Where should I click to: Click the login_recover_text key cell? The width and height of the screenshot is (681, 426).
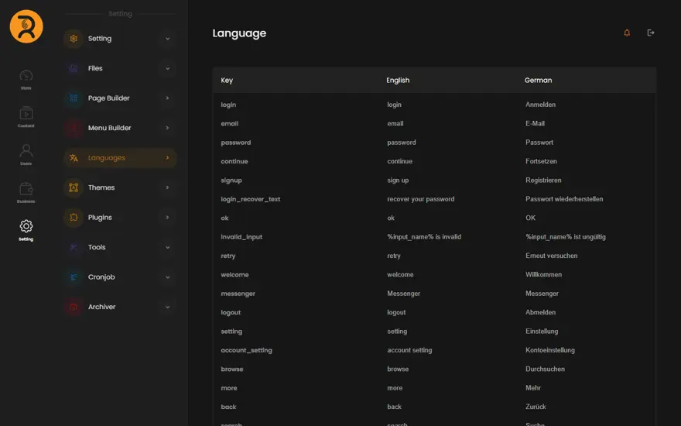tap(251, 199)
